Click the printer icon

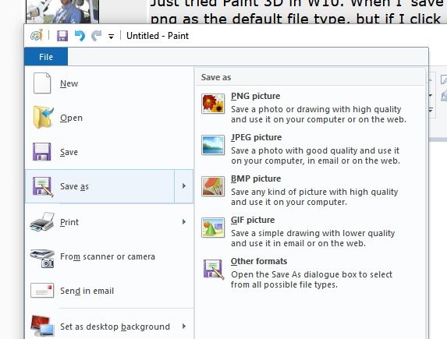coord(42,222)
